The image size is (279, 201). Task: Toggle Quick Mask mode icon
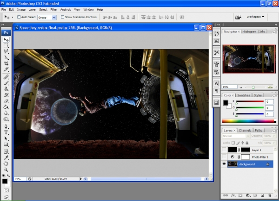(x=6, y=190)
